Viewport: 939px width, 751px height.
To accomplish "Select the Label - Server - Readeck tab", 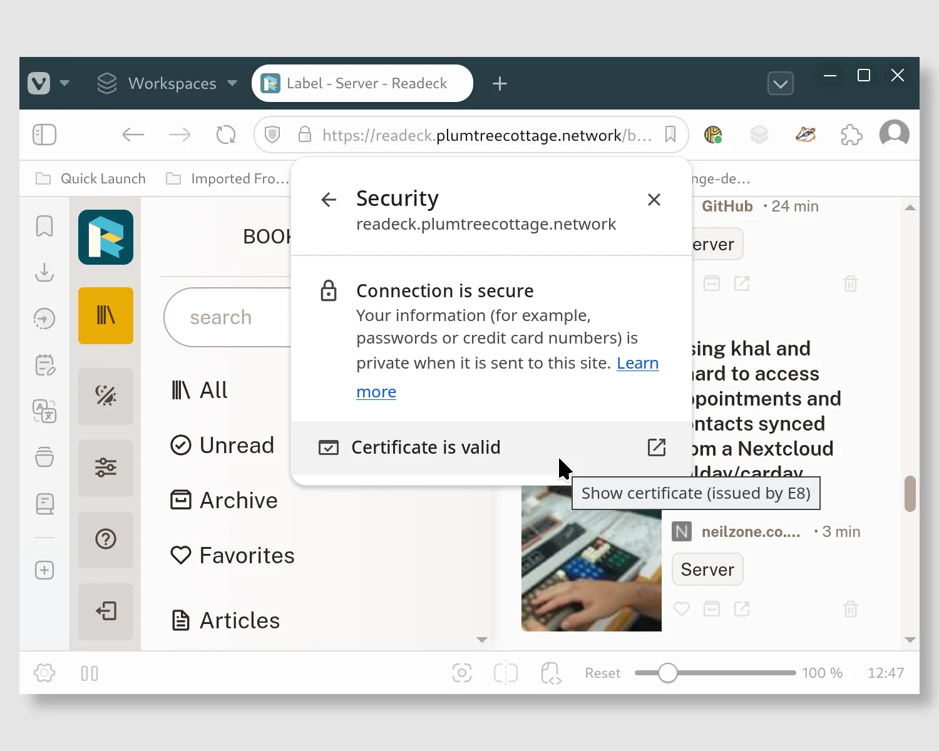I will tap(362, 83).
